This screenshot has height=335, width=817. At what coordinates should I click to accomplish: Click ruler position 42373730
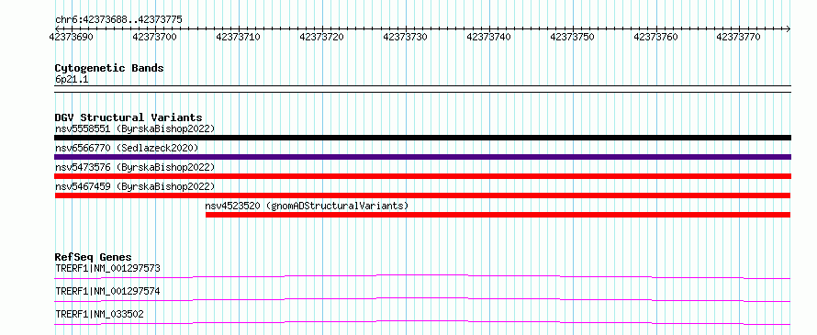[406, 37]
